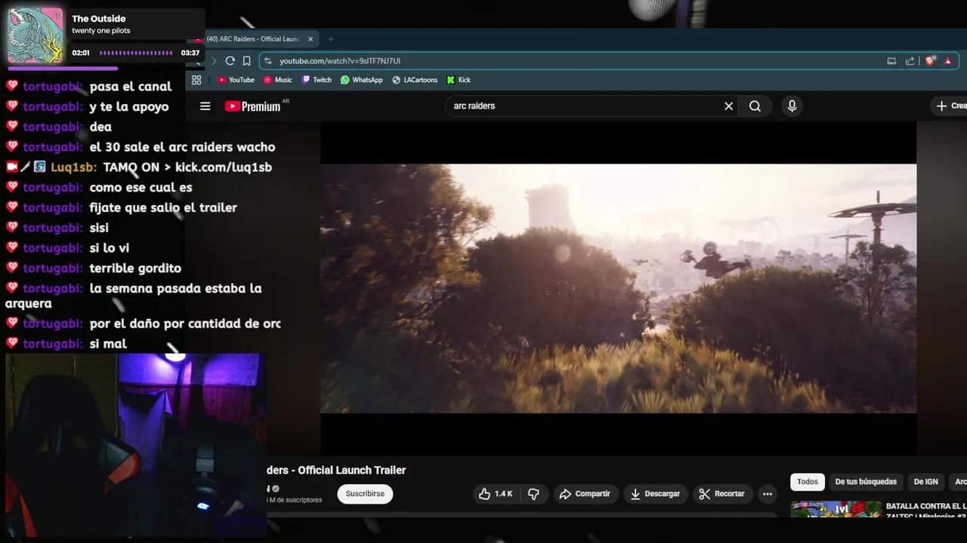Click 'The Outside' album art

(x=36, y=35)
